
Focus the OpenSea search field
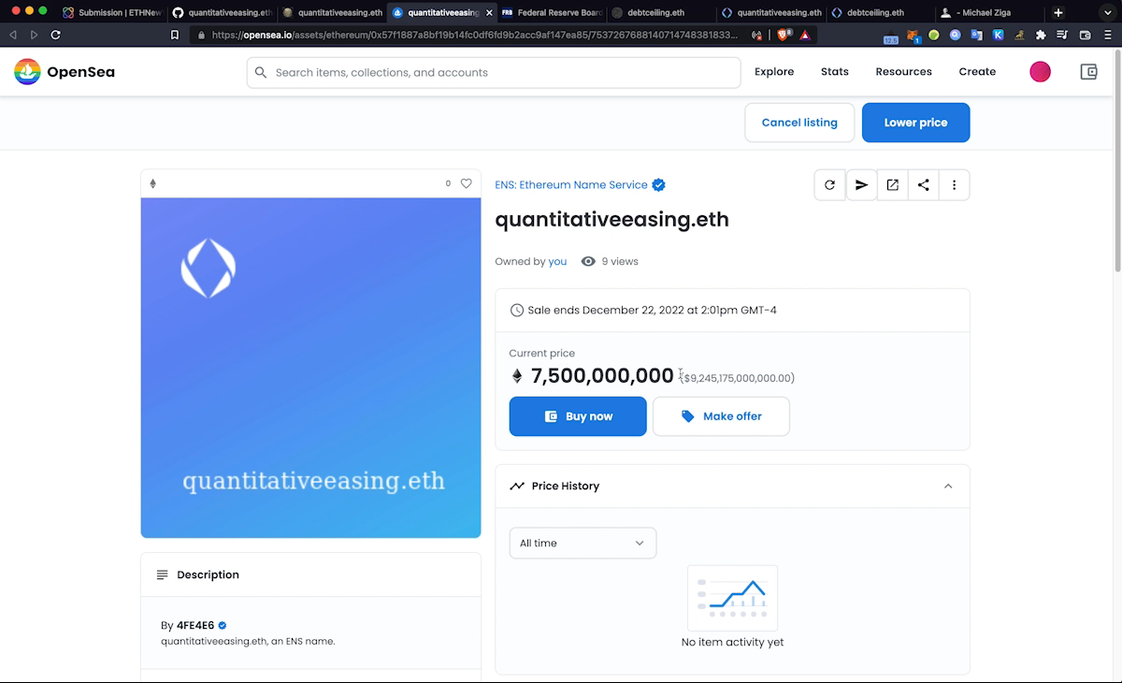pos(494,72)
